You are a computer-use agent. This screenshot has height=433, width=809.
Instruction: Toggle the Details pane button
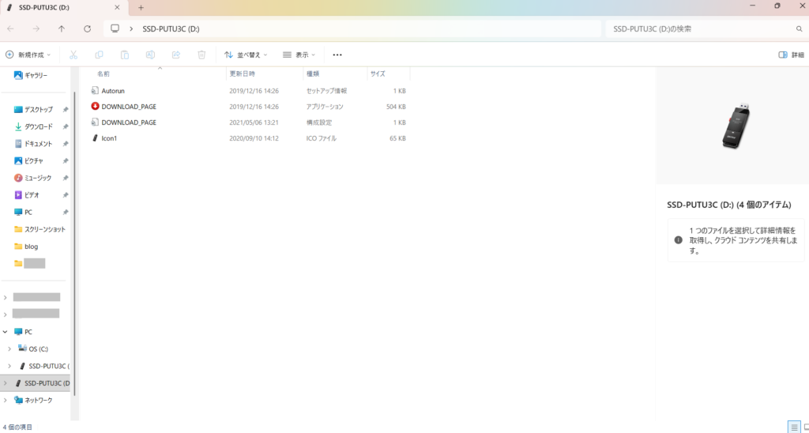tap(791, 55)
